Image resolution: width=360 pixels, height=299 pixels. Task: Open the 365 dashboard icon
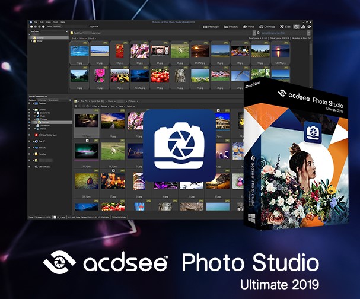point(296,27)
